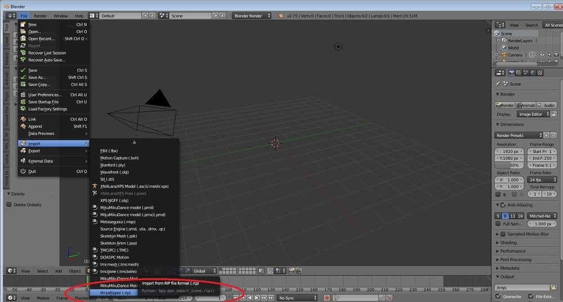This screenshot has width=563, height=302.
Task: Open Render Layers properties tab icon
Action: (x=519, y=73)
